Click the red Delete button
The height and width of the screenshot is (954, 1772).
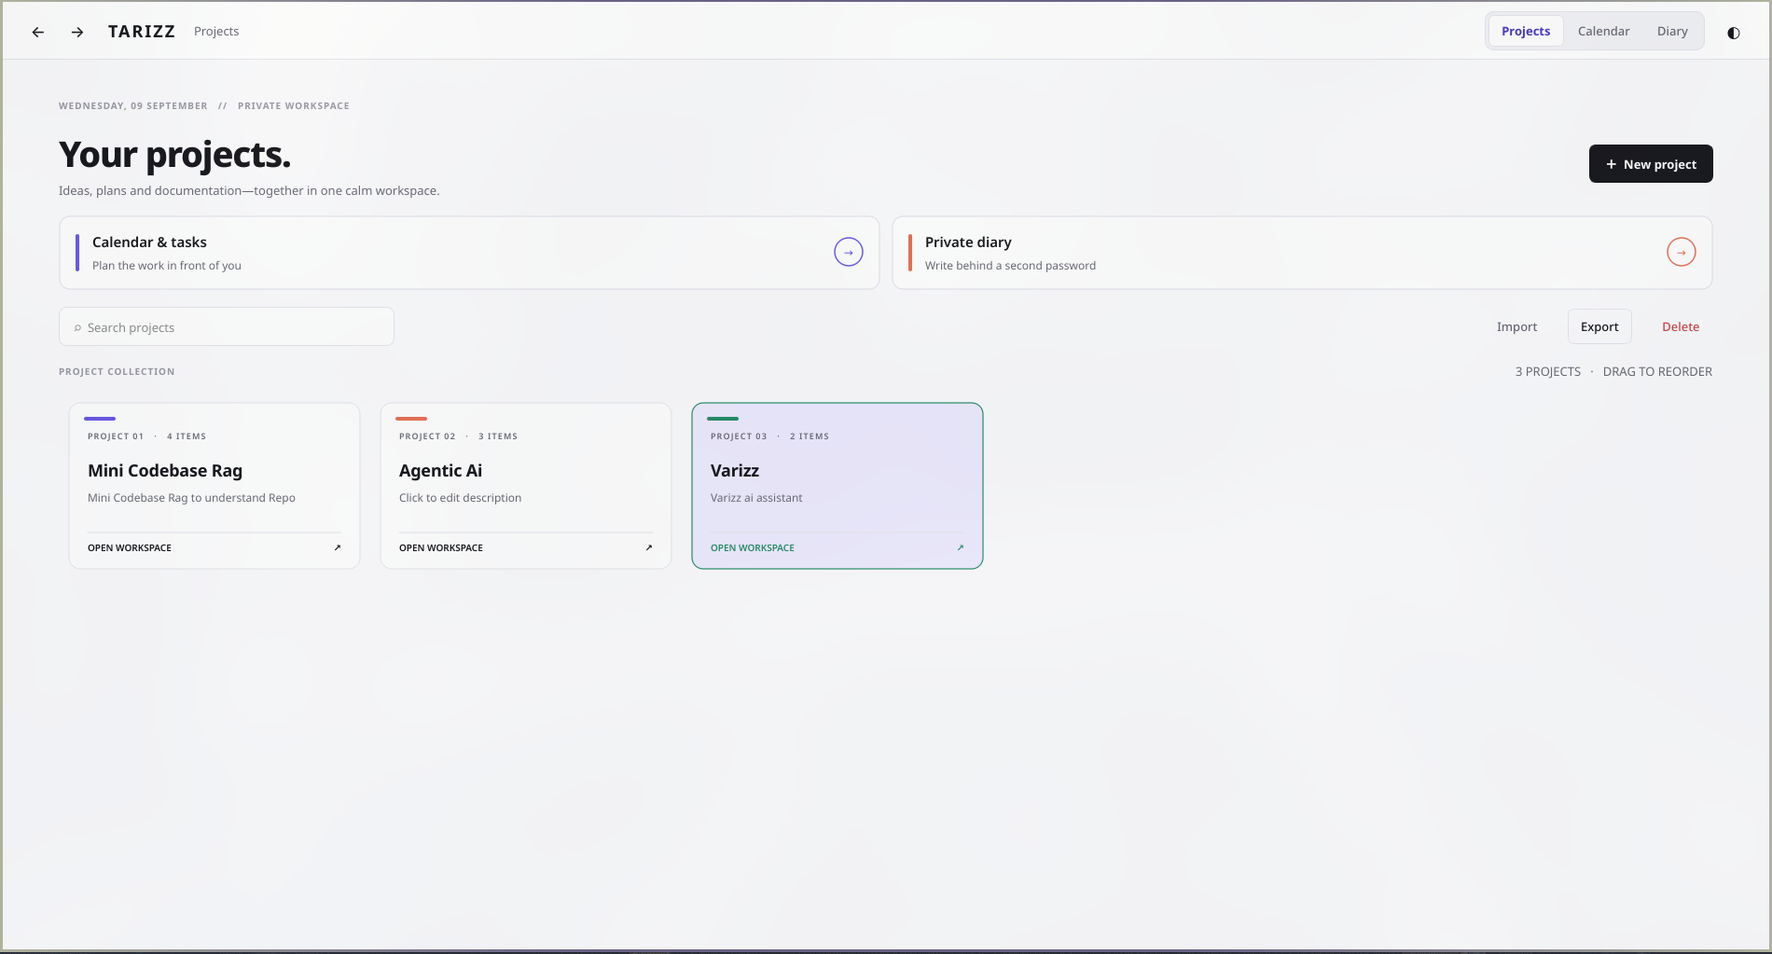tap(1681, 326)
